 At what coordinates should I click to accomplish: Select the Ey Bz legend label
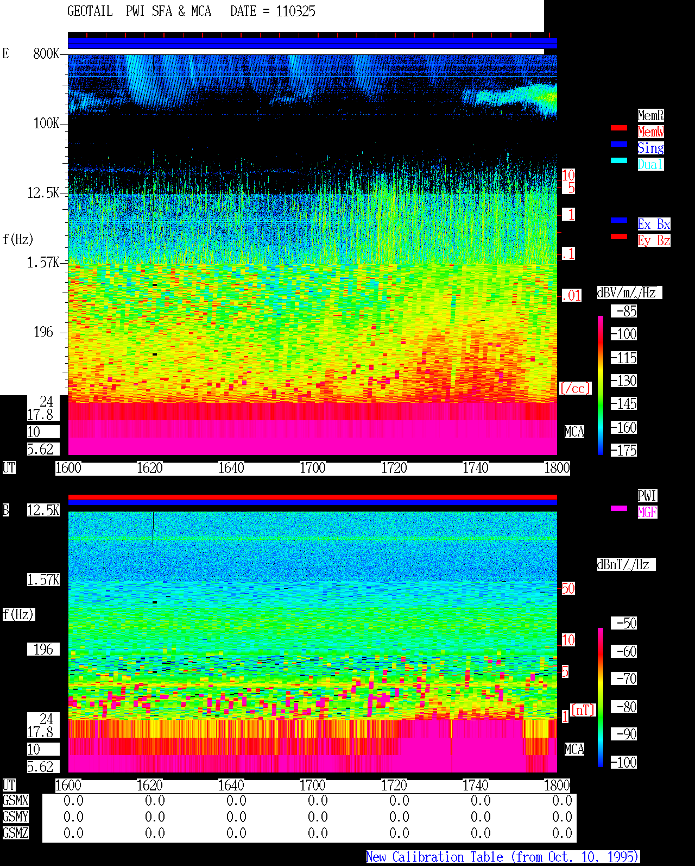coord(654,240)
